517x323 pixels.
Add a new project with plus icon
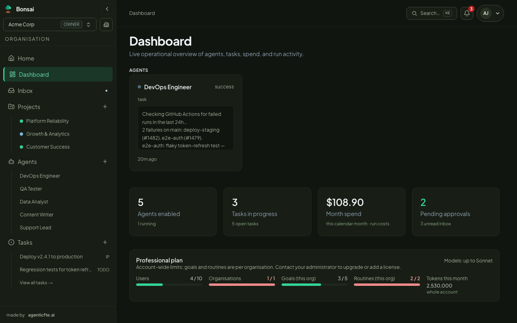tap(105, 107)
